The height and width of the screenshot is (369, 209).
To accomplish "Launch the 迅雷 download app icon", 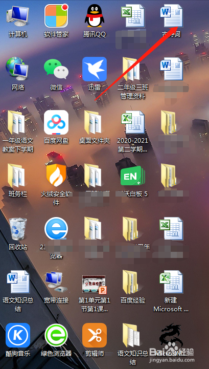I will pos(95,69).
